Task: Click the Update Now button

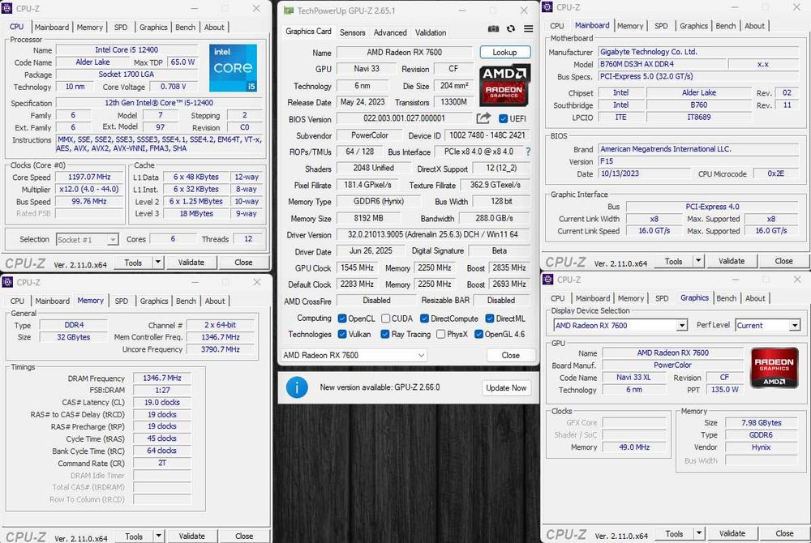Action: click(506, 387)
